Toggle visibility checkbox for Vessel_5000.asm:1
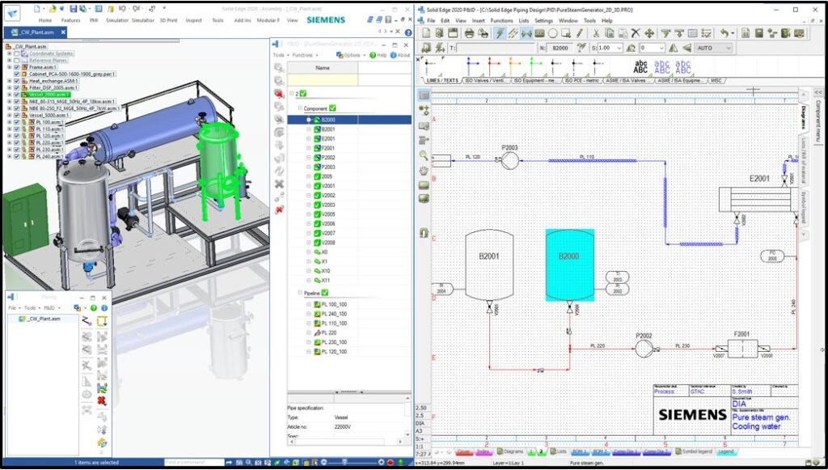Image resolution: width=828 pixels, height=470 pixels. 16,115
